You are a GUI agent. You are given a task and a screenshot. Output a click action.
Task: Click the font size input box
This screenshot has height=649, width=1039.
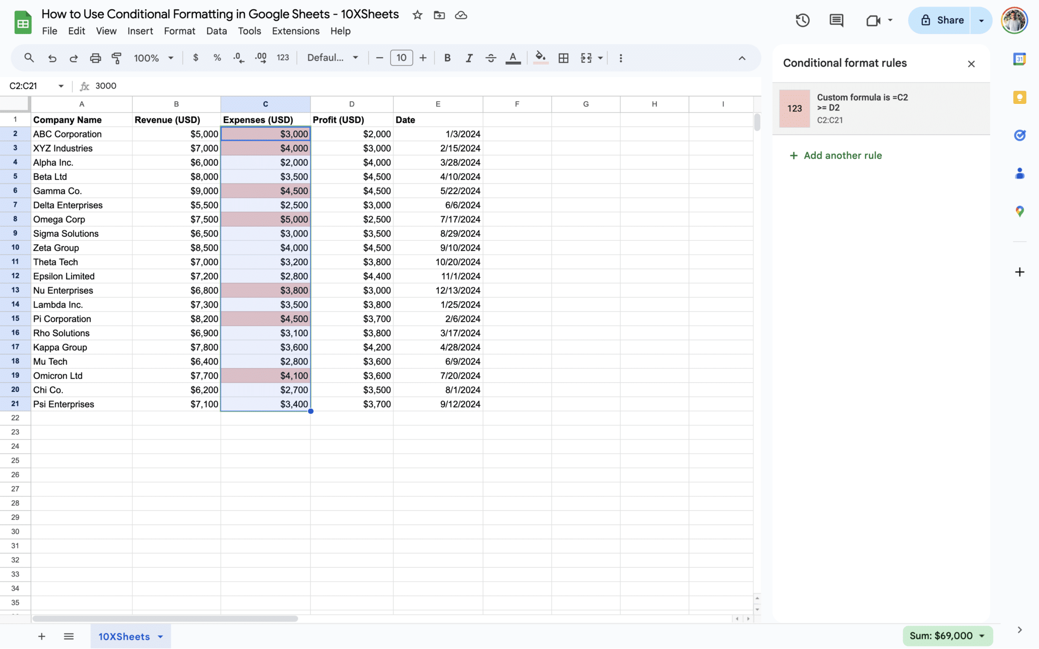pos(401,58)
